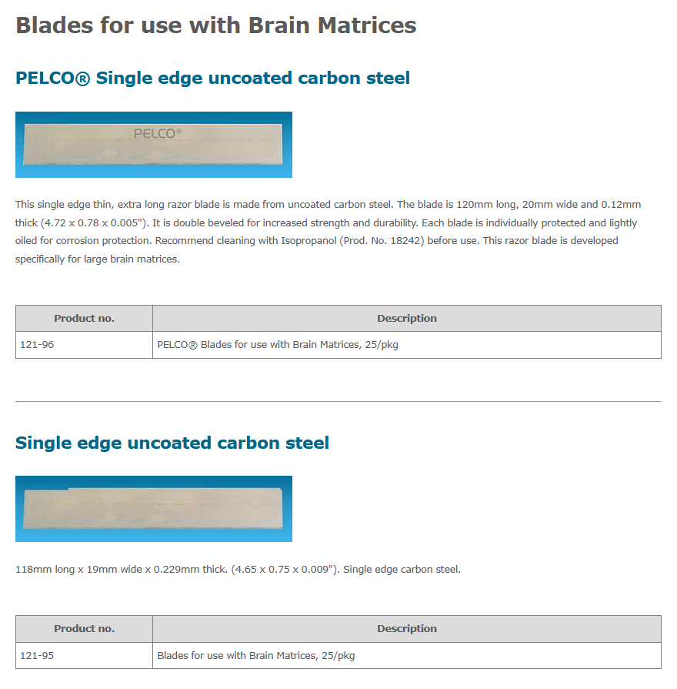Click 'Blades for use with Brain Matrices, 25/pkg' in the 121-95 row
This screenshot has height=689, width=677.
pyautogui.click(x=256, y=656)
